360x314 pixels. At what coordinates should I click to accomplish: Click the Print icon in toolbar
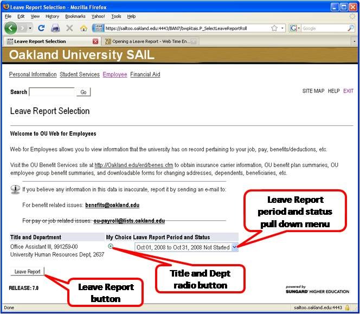click(55, 28)
